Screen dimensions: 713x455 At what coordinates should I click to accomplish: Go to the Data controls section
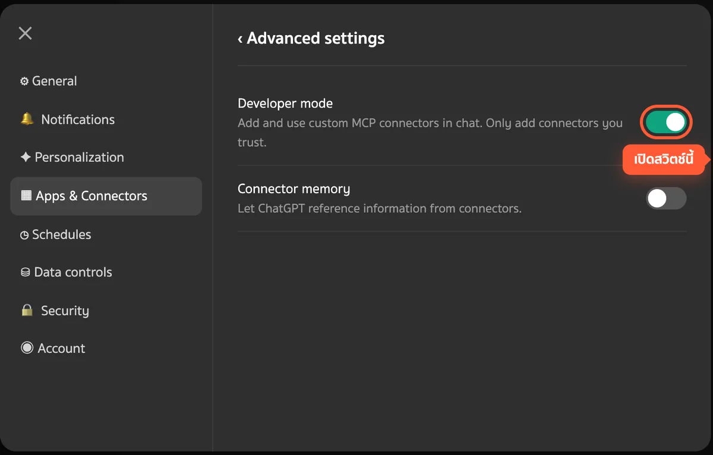pos(106,272)
